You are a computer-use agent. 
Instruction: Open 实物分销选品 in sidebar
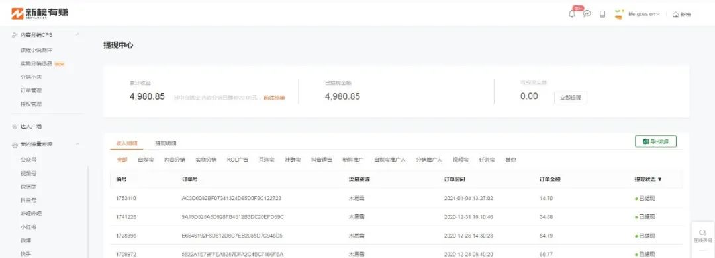tap(36, 63)
